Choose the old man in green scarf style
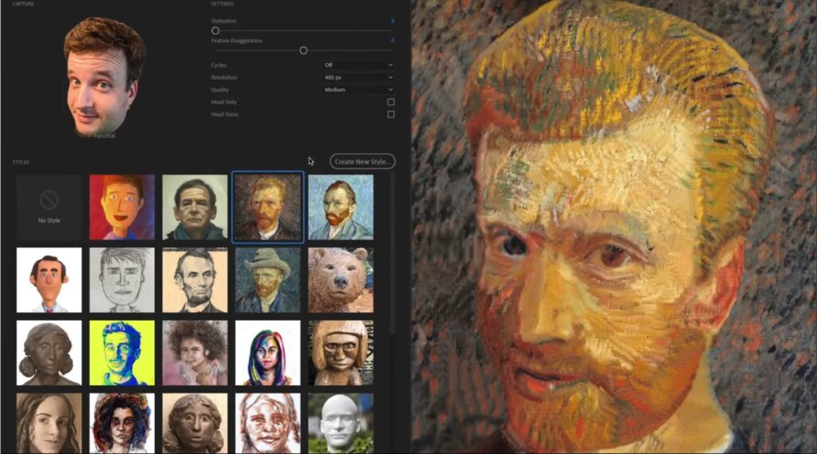 pyautogui.click(x=195, y=207)
